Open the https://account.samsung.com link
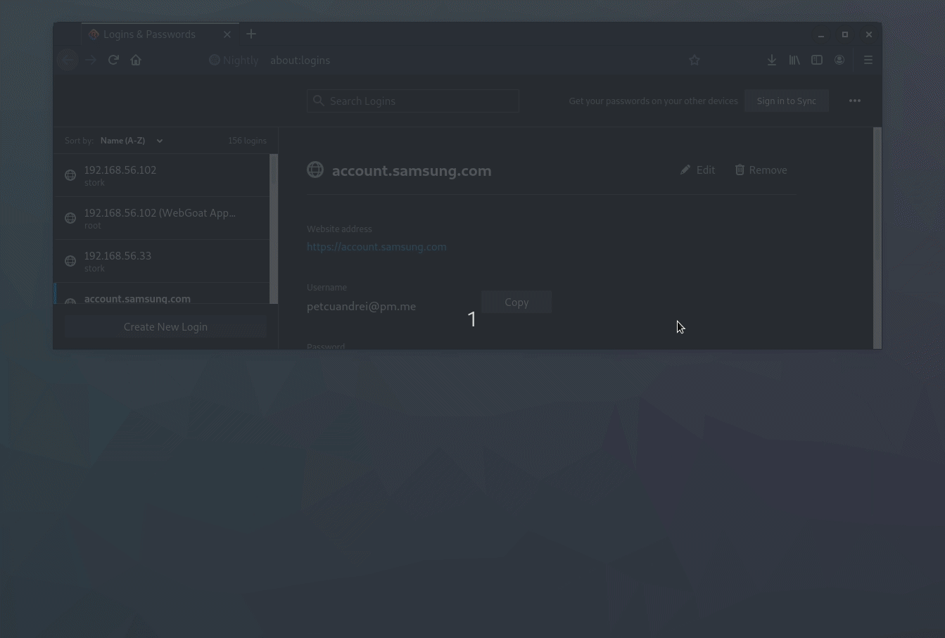Image resolution: width=945 pixels, height=638 pixels. (376, 247)
